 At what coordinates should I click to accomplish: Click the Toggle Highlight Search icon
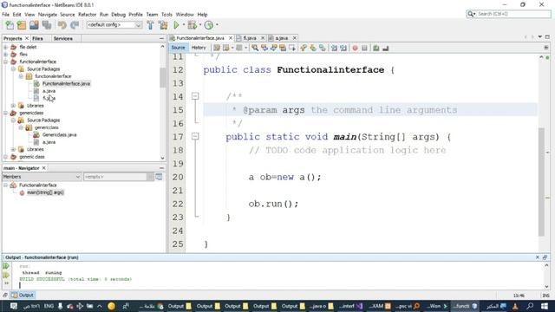(283, 49)
